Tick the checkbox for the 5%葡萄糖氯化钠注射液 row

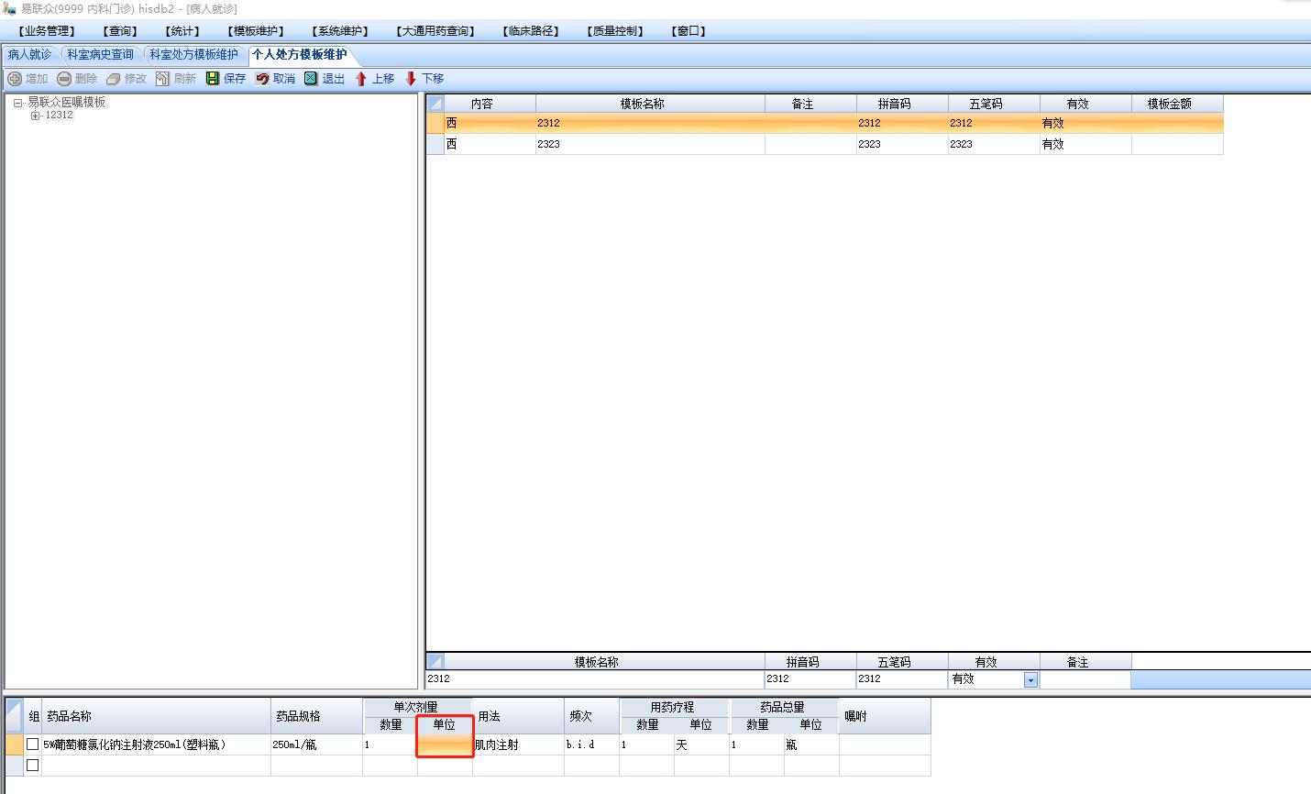tap(33, 744)
